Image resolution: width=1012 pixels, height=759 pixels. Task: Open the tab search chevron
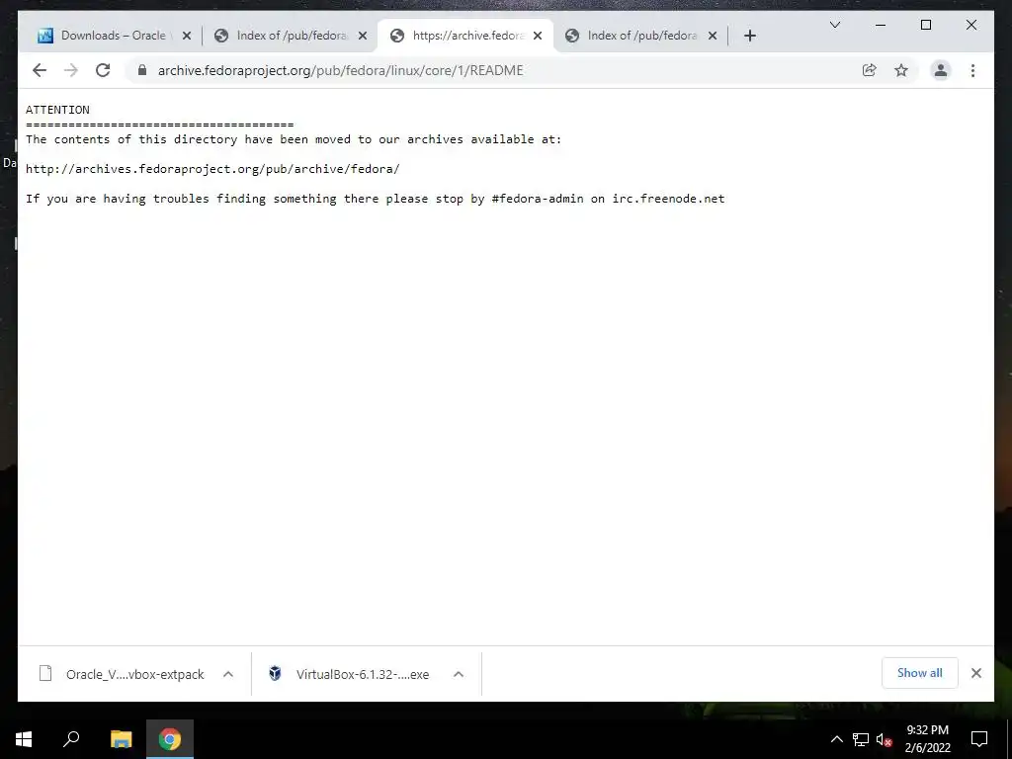click(x=834, y=25)
